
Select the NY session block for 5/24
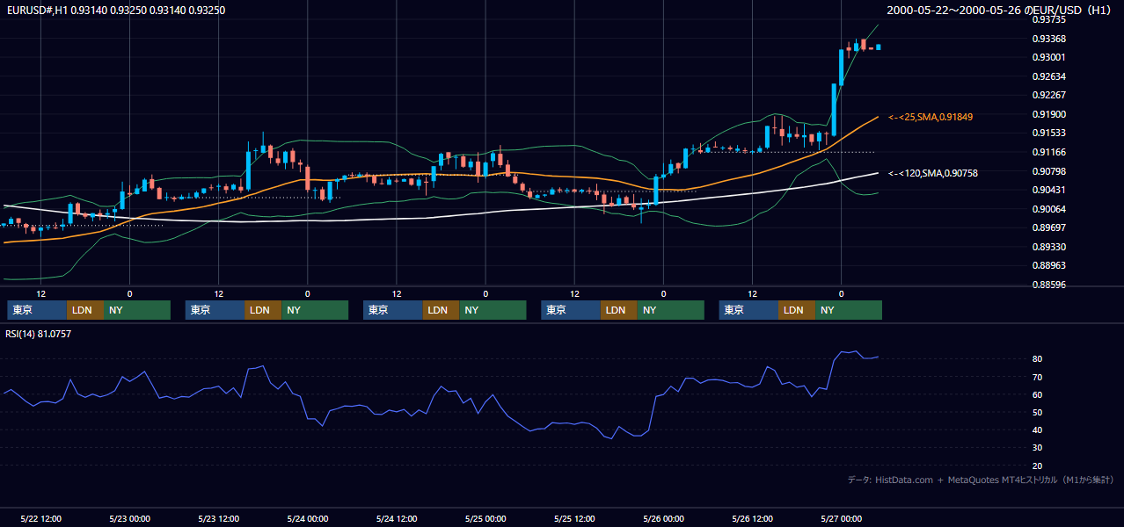493,310
